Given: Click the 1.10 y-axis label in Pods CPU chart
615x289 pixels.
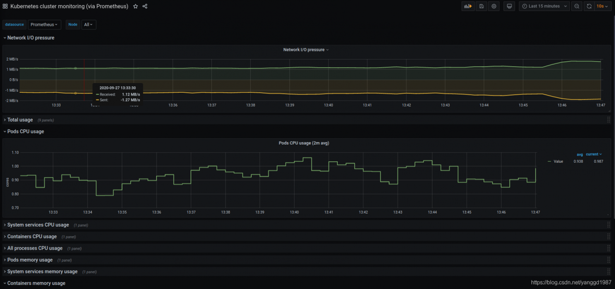Looking at the screenshot, I should point(14,152).
